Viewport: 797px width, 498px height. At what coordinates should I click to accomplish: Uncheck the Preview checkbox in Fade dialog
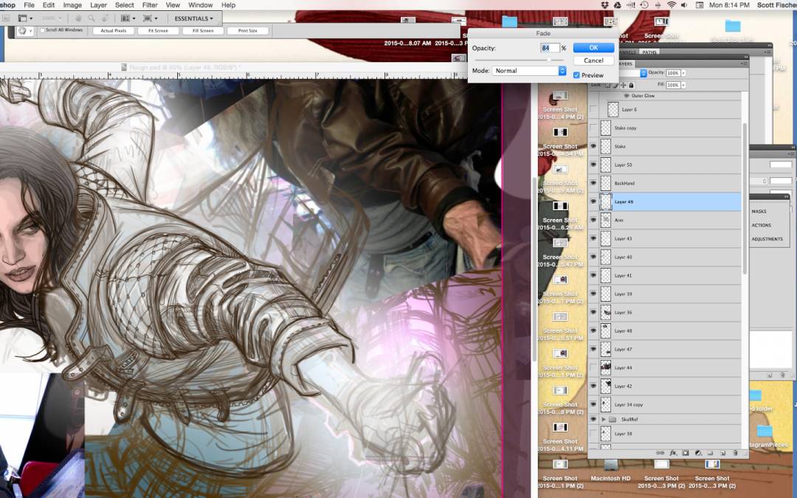[576, 75]
